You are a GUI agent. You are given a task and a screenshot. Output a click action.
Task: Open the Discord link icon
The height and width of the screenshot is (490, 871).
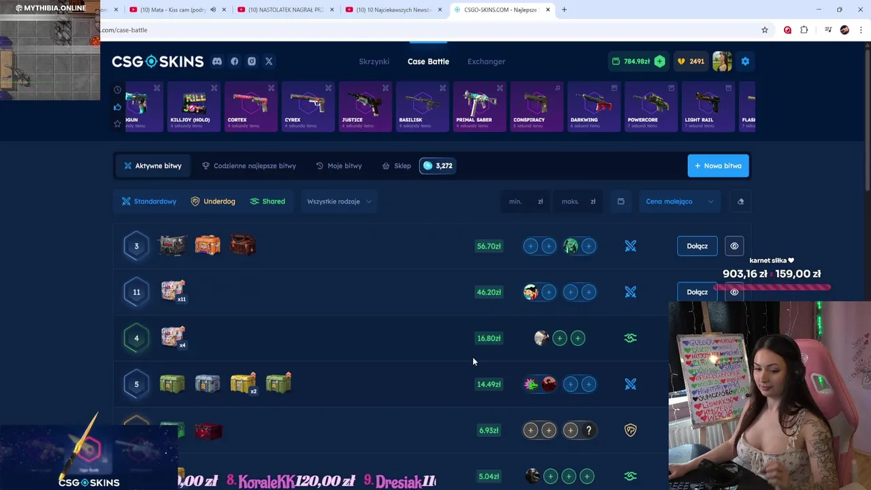[217, 61]
